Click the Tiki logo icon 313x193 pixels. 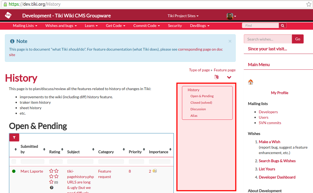pos(8,15)
